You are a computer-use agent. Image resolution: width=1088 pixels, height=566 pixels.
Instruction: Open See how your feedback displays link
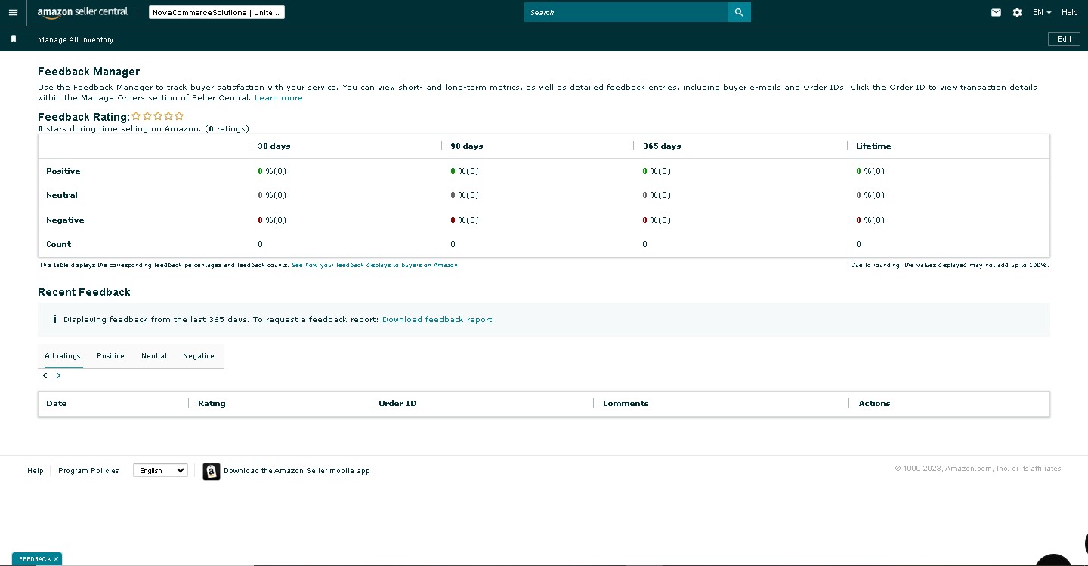pos(376,266)
